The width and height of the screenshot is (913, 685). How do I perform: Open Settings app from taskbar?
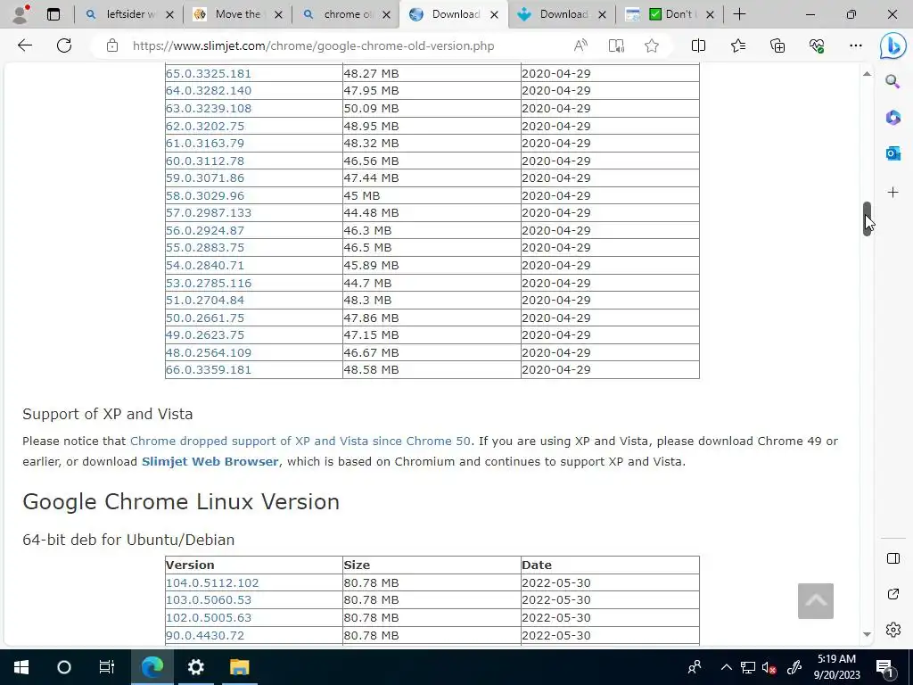pos(195,667)
